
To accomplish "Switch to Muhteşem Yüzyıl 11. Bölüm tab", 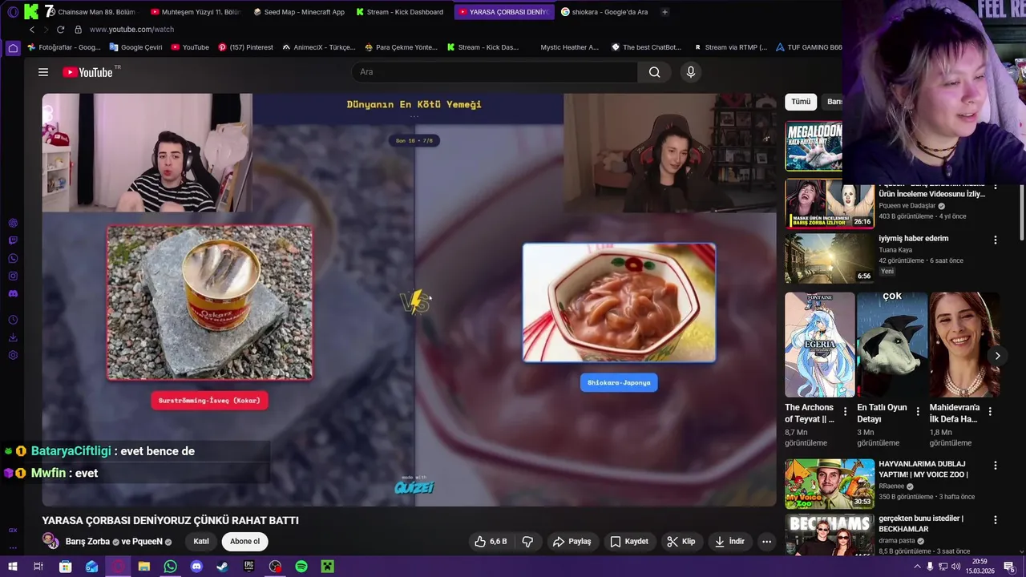I will tap(196, 12).
